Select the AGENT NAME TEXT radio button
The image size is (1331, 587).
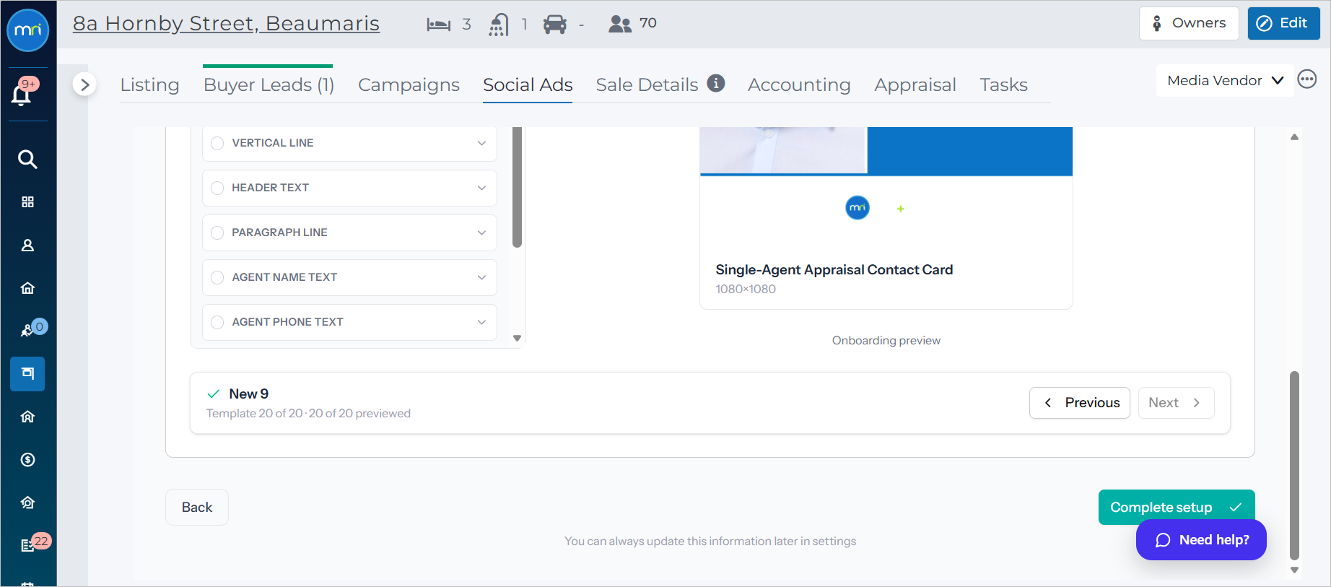pos(217,277)
